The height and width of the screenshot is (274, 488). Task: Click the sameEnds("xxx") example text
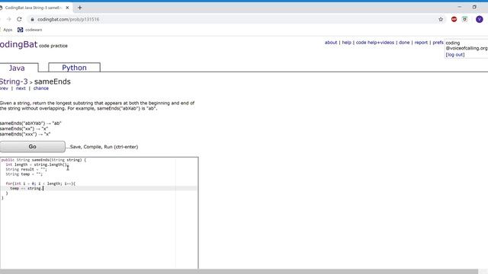pos(25,134)
